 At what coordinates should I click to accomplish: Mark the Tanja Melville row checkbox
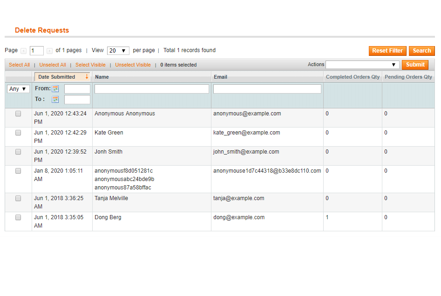click(18, 198)
